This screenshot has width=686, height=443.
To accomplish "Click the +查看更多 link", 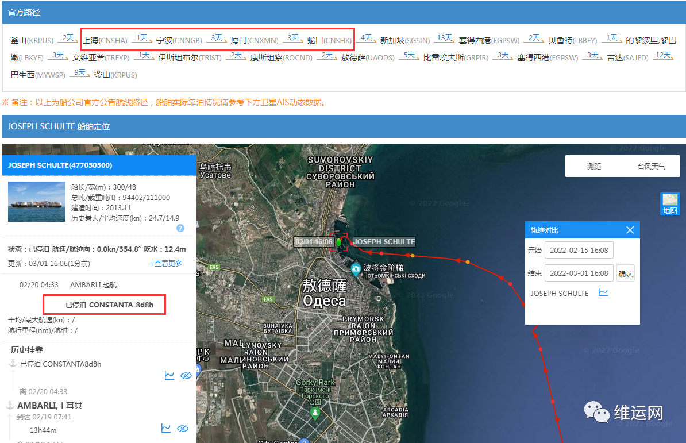I will 166,263.
